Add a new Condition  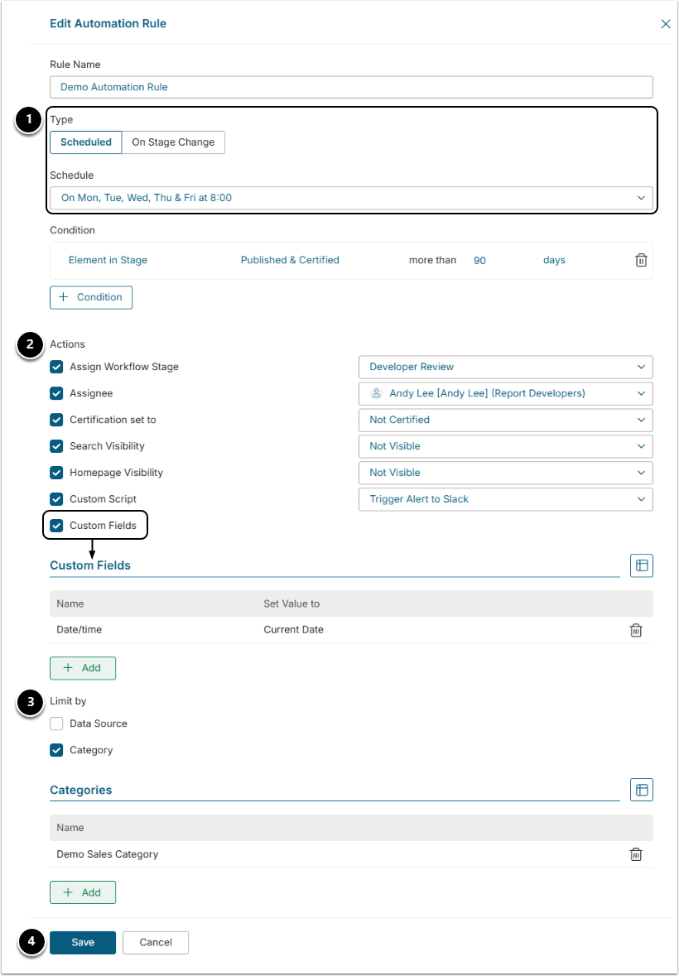click(x=91, y=297)
